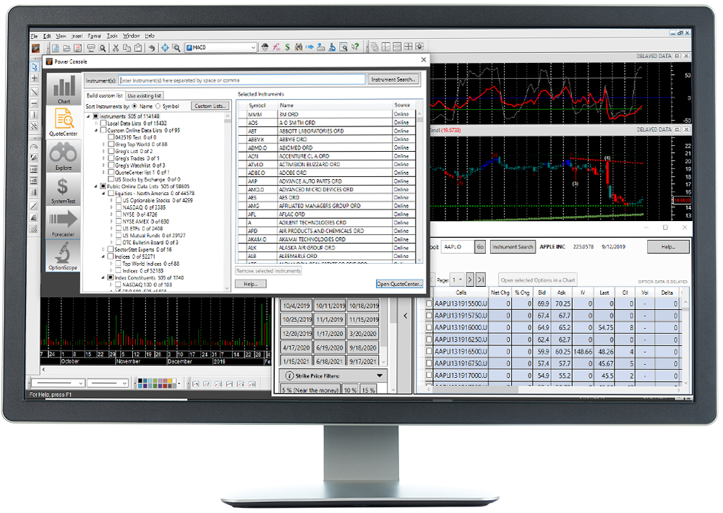Select the Symbol sort radio button

point(158,105)
